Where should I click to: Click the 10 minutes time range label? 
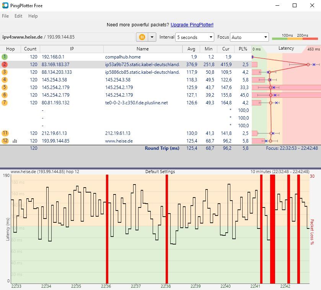[x=280, y=172]
